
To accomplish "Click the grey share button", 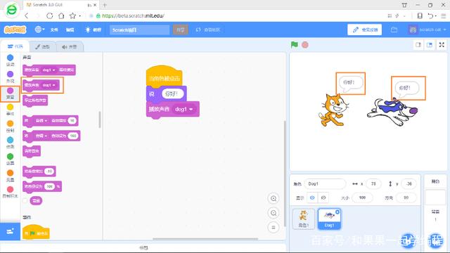I will (x=180, y=30).
